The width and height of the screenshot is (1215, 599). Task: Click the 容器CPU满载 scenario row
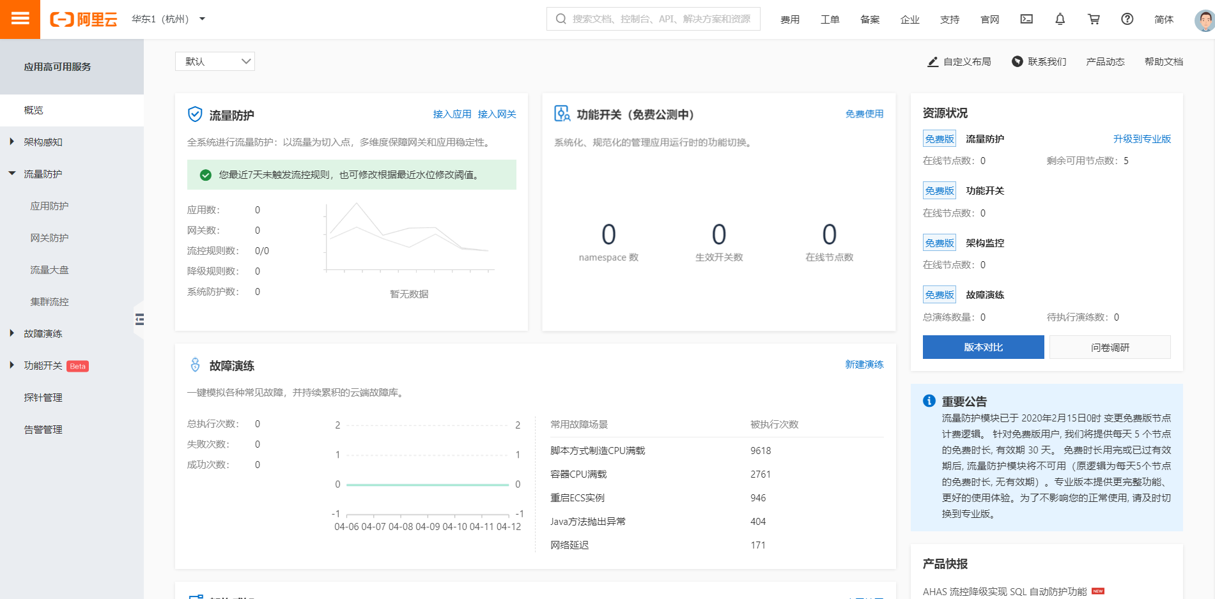(717, 474)
